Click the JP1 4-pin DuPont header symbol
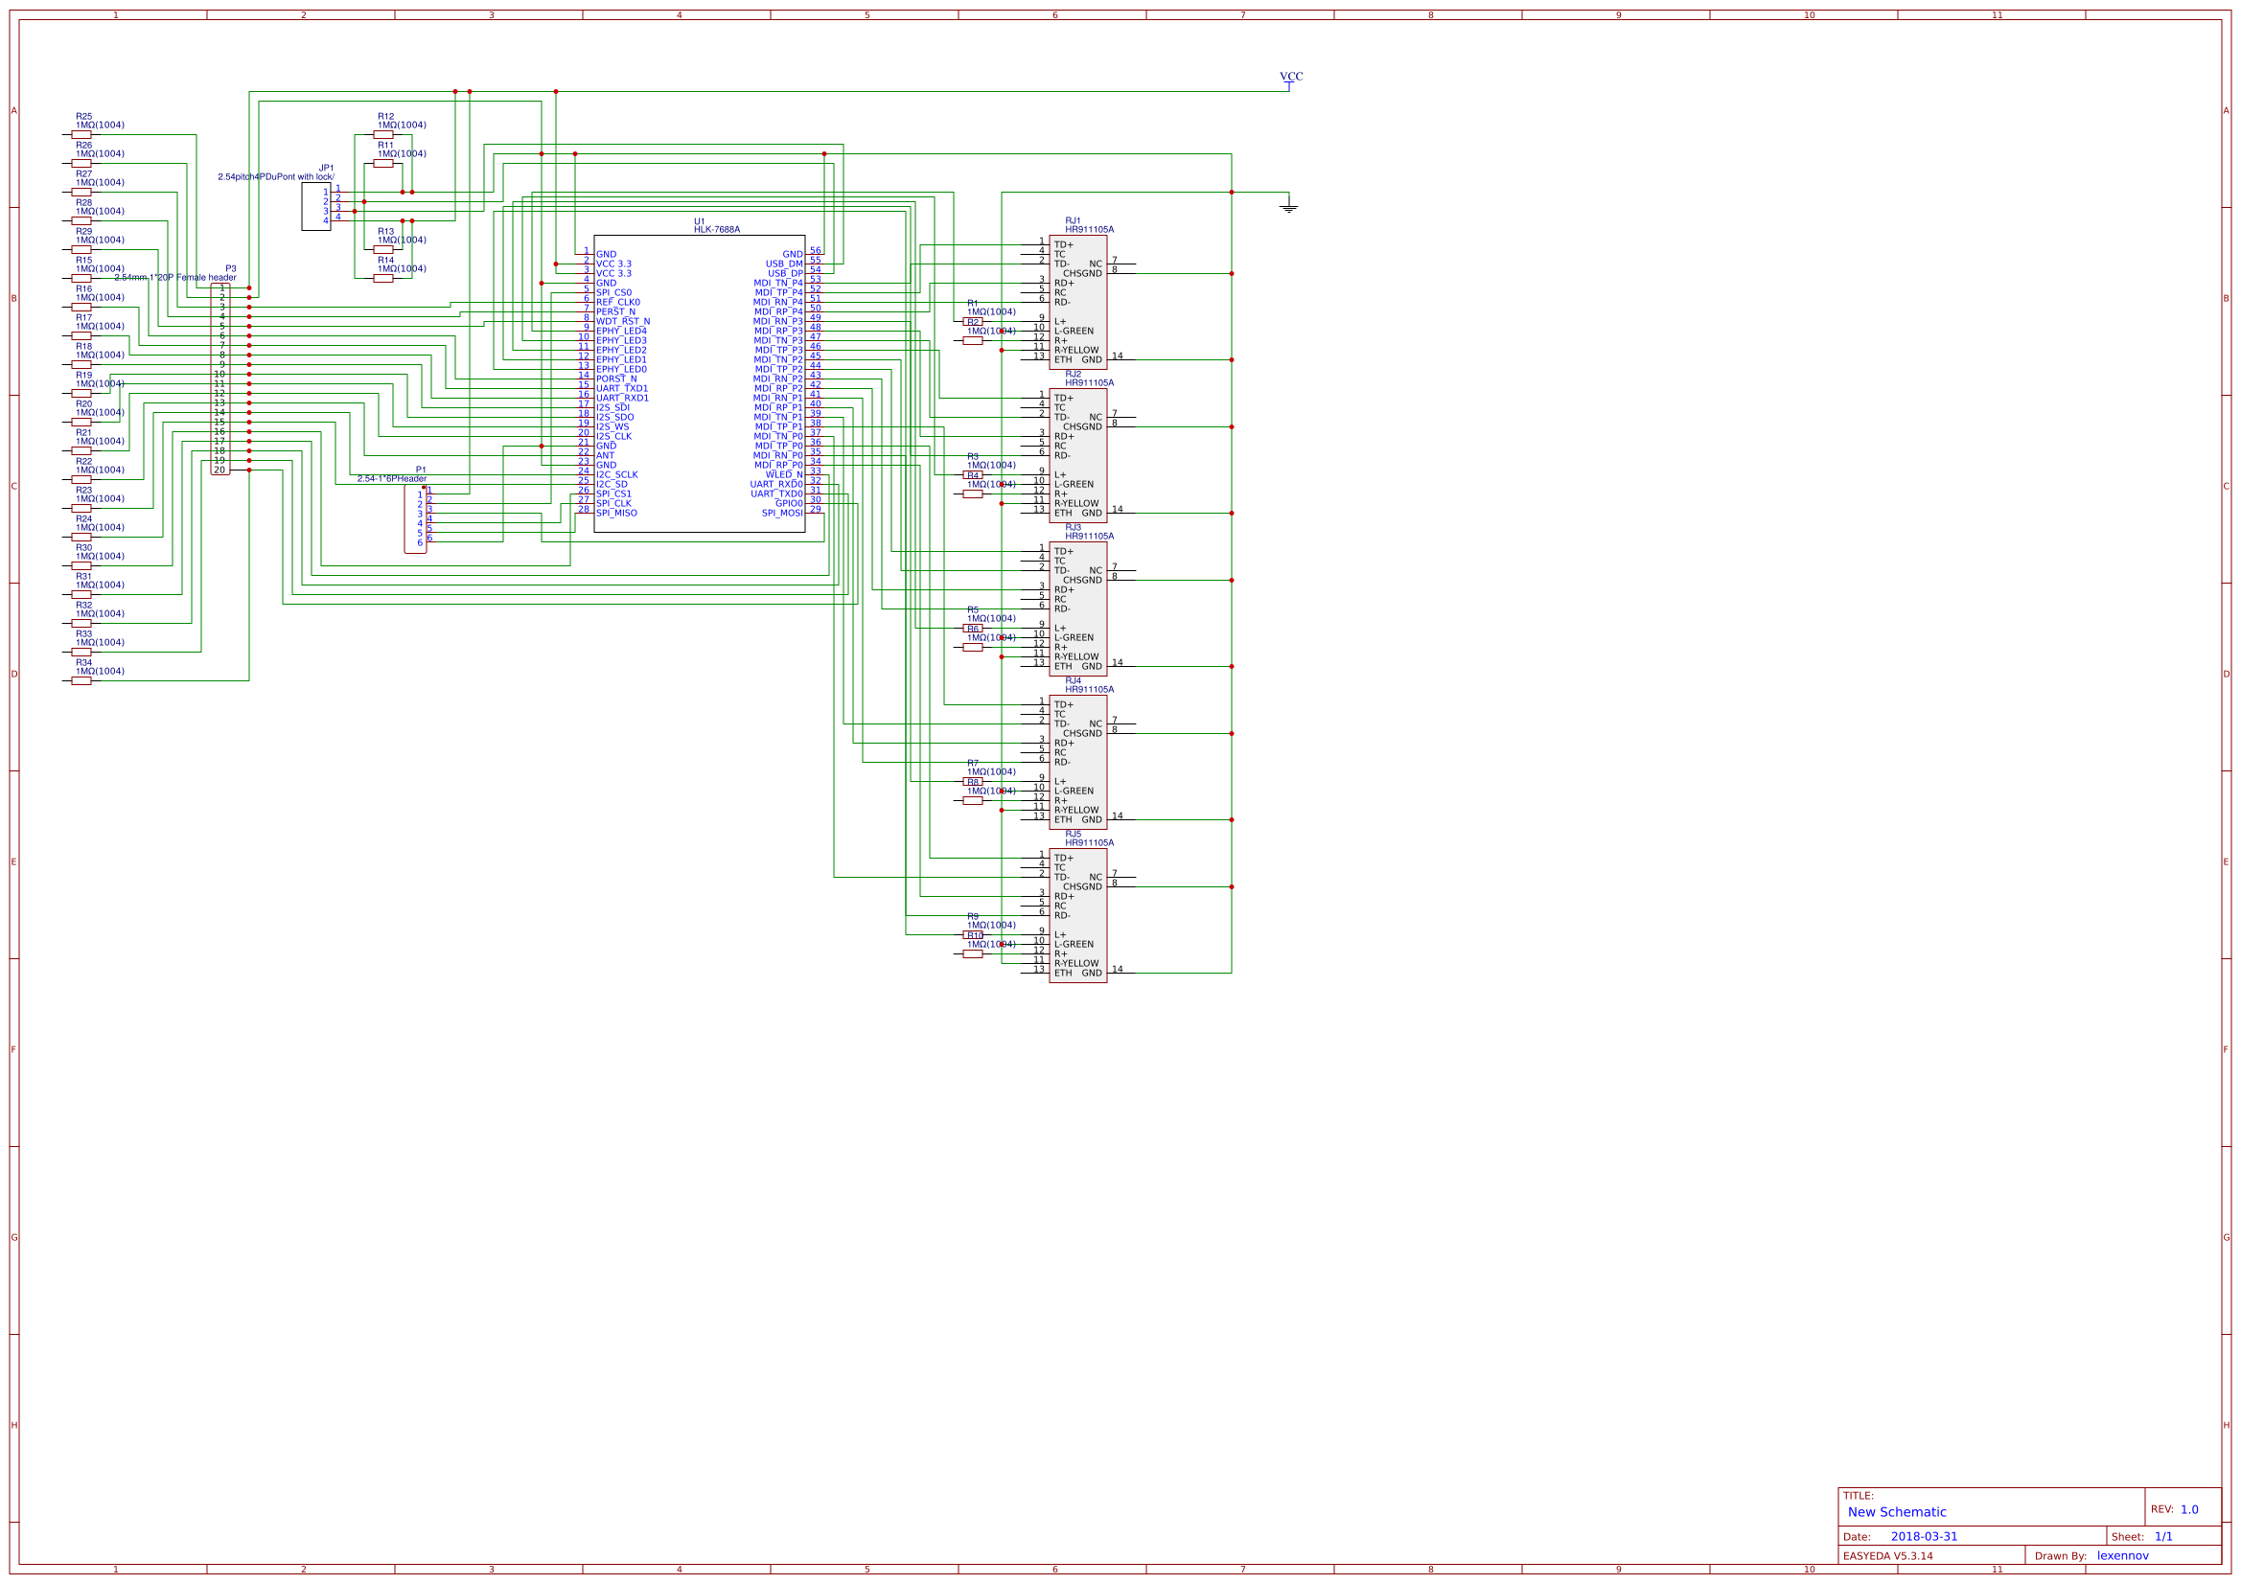This screenshot has height=1584, width=2241. pos(317,205)
